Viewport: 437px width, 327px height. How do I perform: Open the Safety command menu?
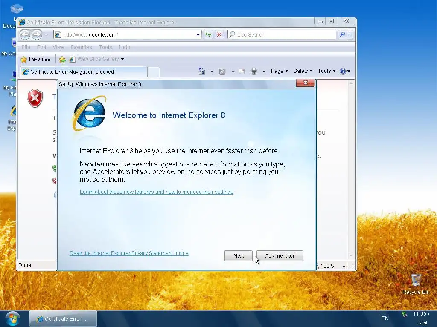pos(303,71)
